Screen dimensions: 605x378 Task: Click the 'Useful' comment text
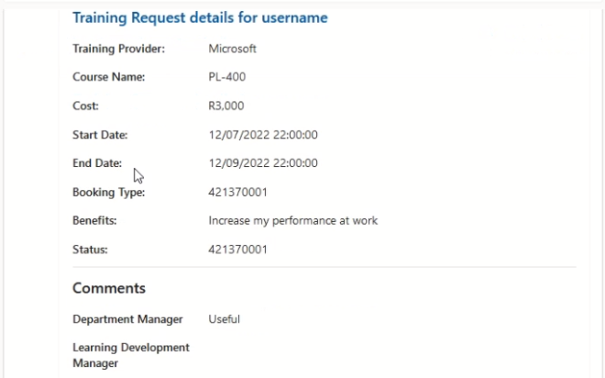[x=225, y=319]
